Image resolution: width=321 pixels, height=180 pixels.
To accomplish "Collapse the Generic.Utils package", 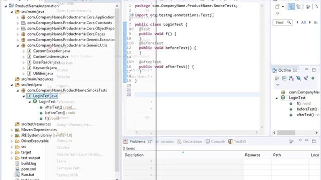I will pyautogui.click(x=18, y=45).
